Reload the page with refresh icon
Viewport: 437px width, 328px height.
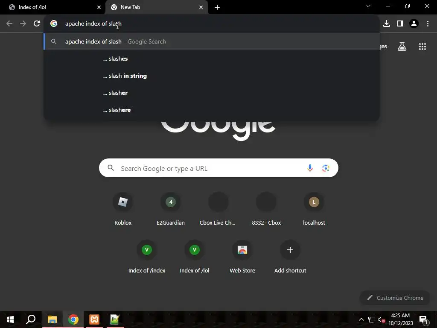point(37,24)
